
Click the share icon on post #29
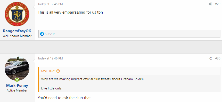(x=210, y=4)
